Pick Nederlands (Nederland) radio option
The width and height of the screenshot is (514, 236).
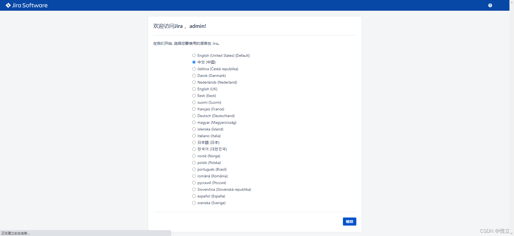tap(194, 82)
